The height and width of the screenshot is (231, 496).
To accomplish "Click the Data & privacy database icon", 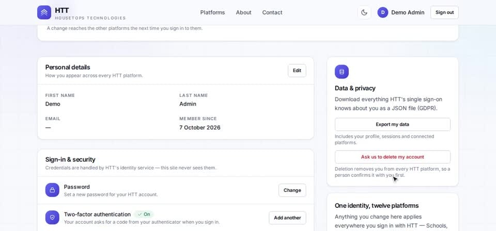I will 342,72.
